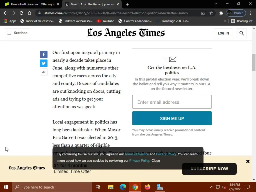256x192 pixels.
Task: Dismiss the cookie notice with Close
Action: click(155, 161)
